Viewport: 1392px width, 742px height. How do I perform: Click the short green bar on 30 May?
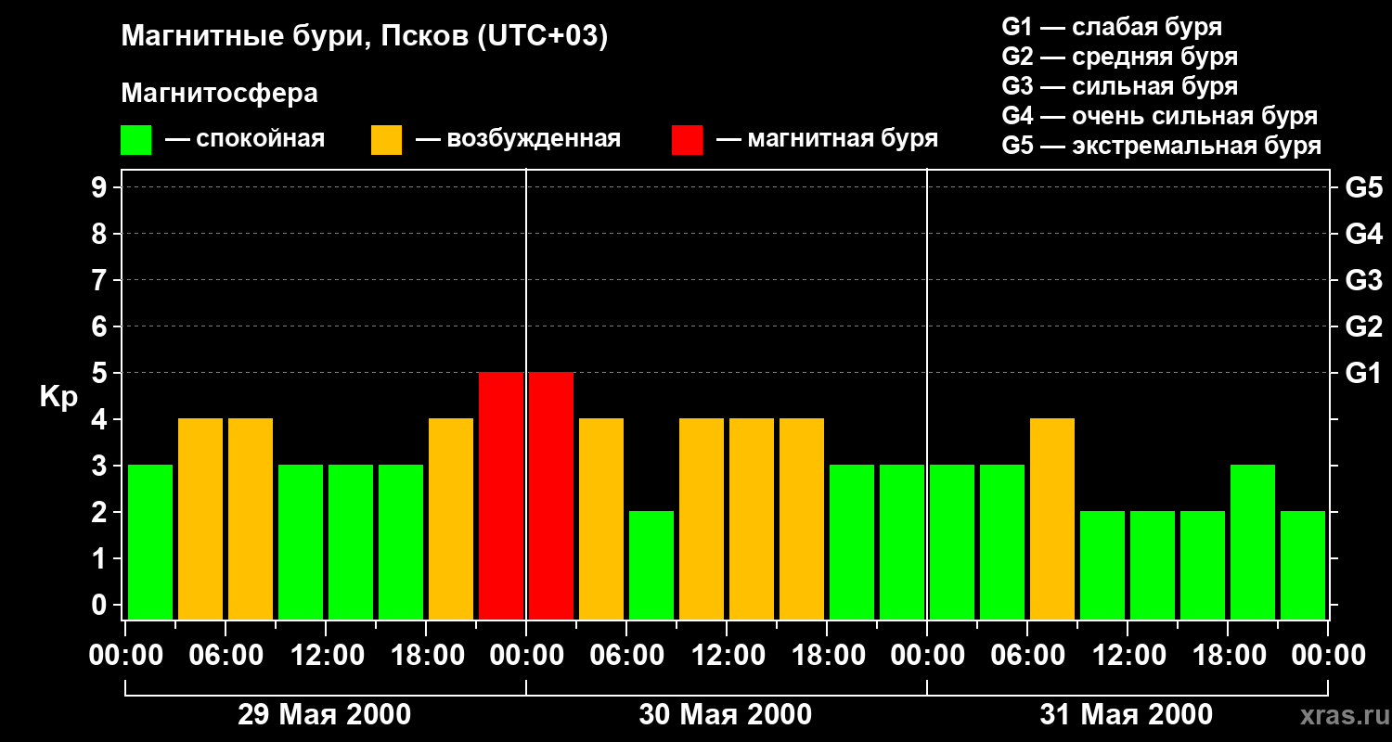(651, 565)
